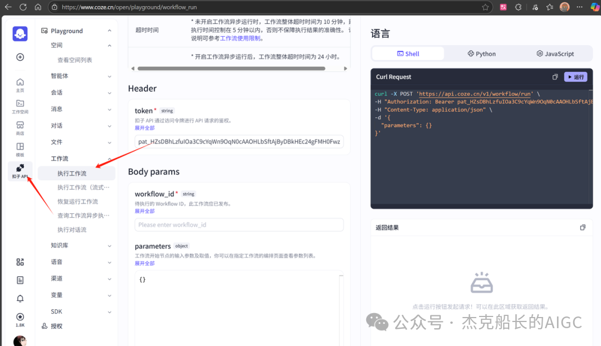
Task: Click the workflow_id input field
Action: click(239, 225)
